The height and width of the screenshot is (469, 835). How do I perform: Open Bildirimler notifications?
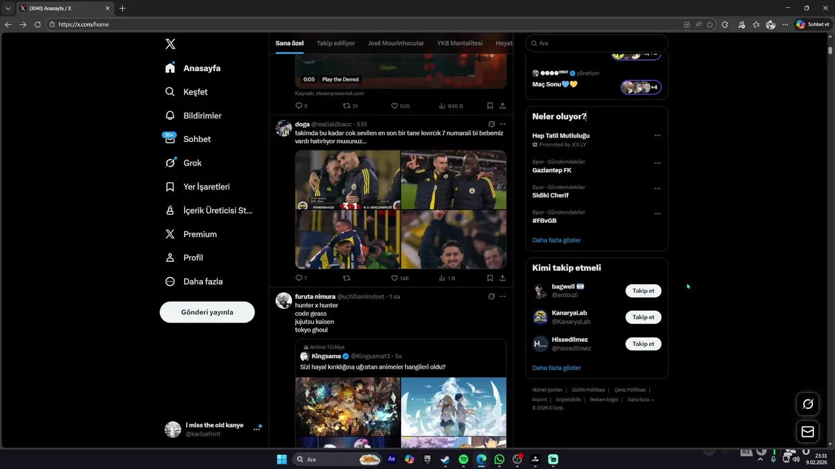coord(194,115)
